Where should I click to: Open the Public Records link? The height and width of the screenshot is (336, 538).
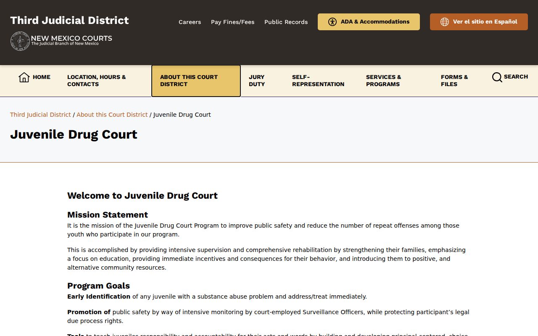[286, 22]
